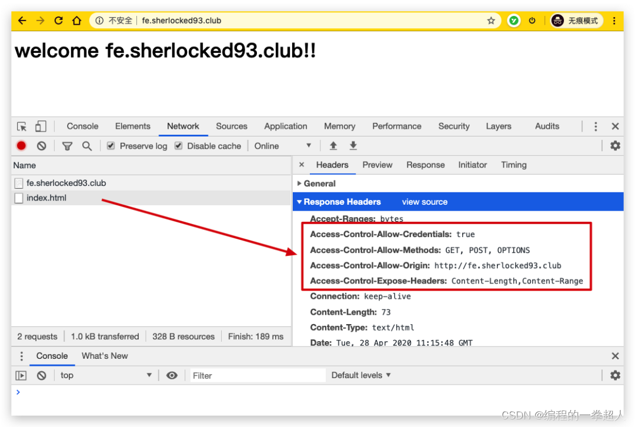Open the Sources tab
Image resolution: width=635 pixels, height=427 pixels.
coord(232,126)
